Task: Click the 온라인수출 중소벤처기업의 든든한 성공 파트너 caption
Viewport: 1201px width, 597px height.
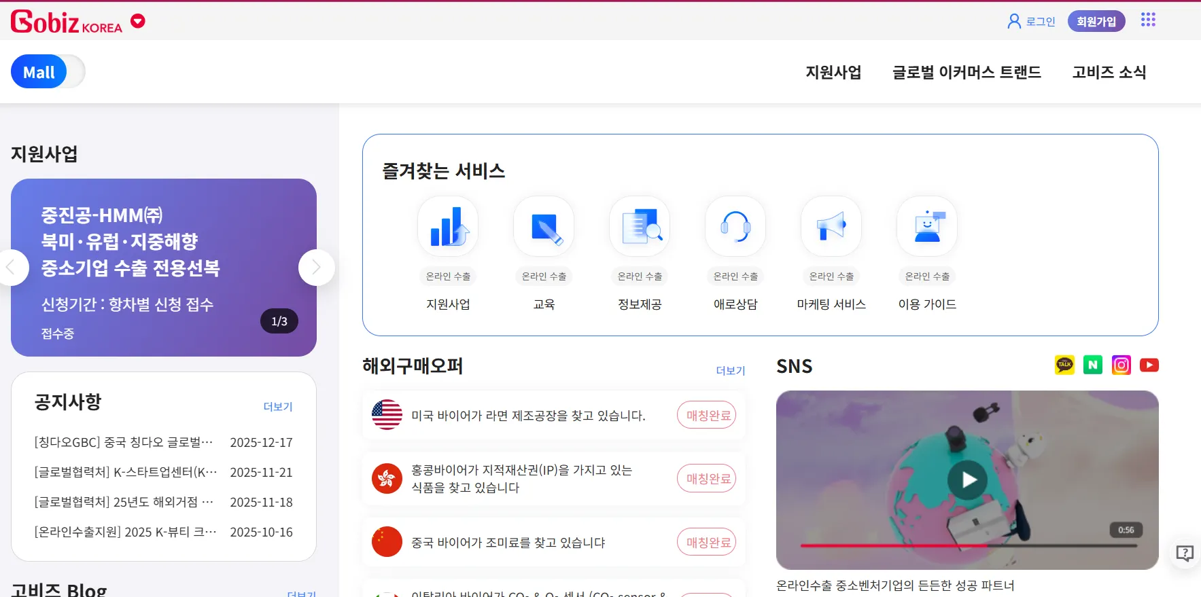Action: tap(895, 585)
